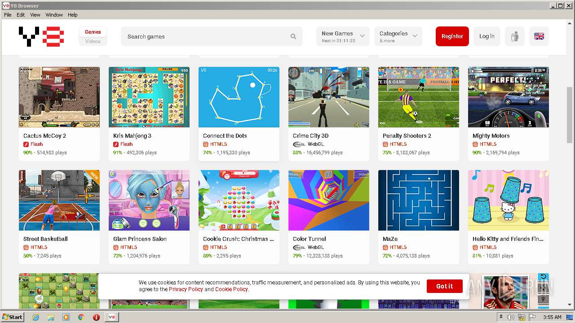Accept cookies with Got it button
The image size is (575, 323).
[445, 286]
